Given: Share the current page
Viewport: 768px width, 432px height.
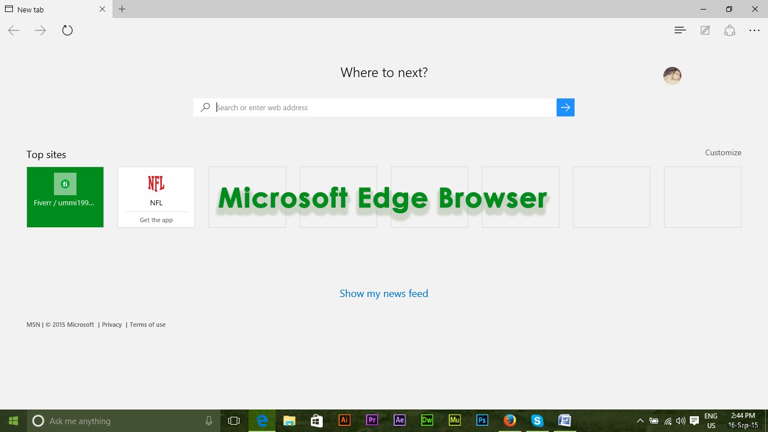Looking at the screenshot, I should tap(729, 30).
